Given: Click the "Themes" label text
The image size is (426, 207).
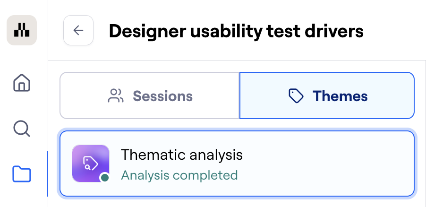Looking at the screenshot, I should [x=340, y=96].
